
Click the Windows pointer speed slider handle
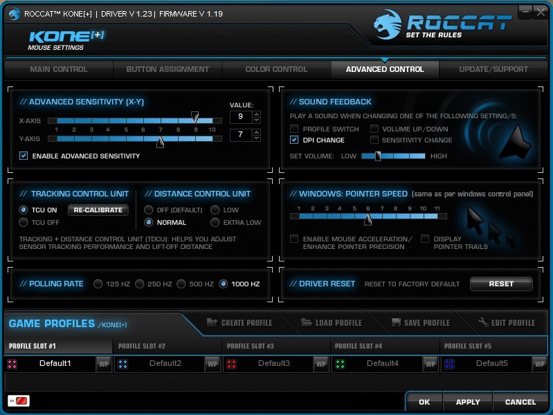(x=368, y=219)
